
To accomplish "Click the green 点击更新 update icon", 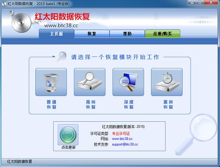I will [68, 135].
